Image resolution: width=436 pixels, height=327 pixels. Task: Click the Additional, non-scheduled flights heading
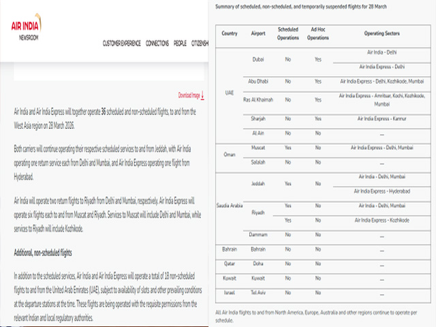[52, 253]
